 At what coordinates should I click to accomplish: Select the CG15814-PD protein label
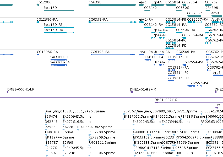178,78
